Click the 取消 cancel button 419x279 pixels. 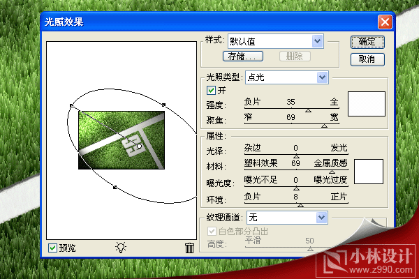[367, 59]
